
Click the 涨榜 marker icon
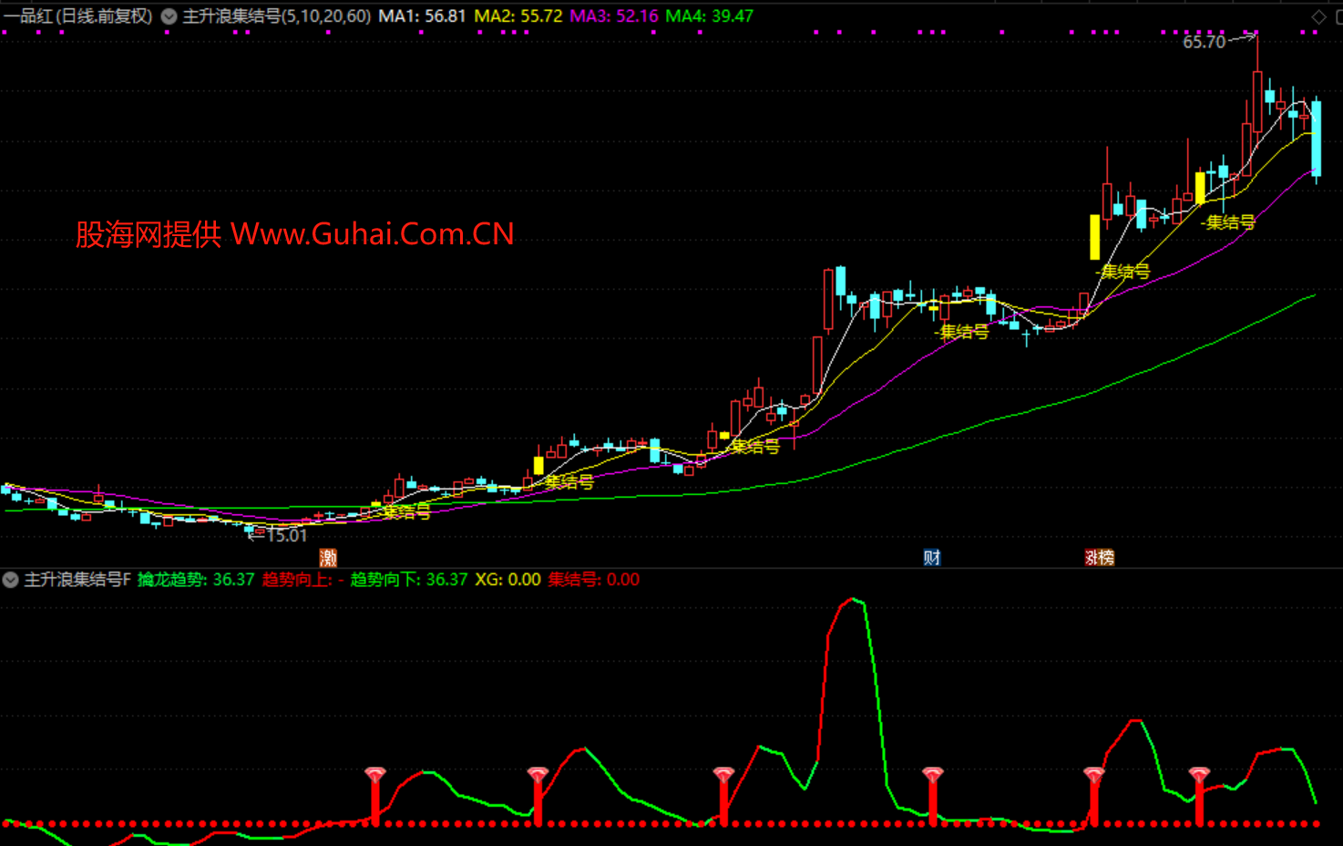tap(1099, 557)
